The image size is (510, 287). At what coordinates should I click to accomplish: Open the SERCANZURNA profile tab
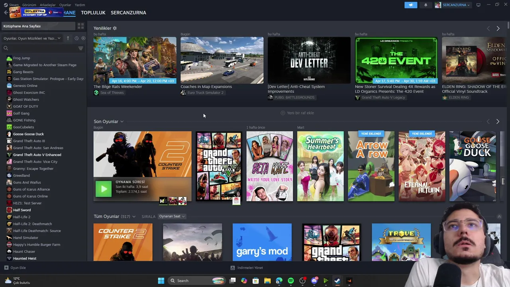tap(128, 12)
